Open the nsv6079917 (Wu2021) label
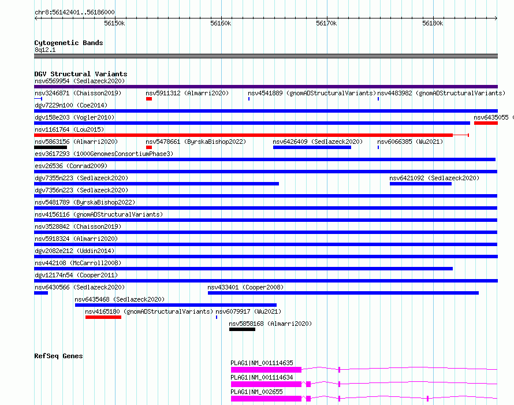The width and height of the screenshot is (514, 405). click(248, 311)
